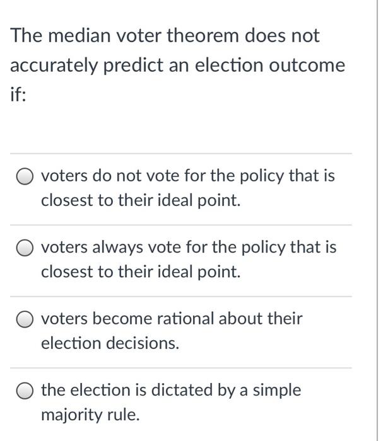Choose the 'voters become rational' radio button
This screenshot has width=383, height=441.
26,319
